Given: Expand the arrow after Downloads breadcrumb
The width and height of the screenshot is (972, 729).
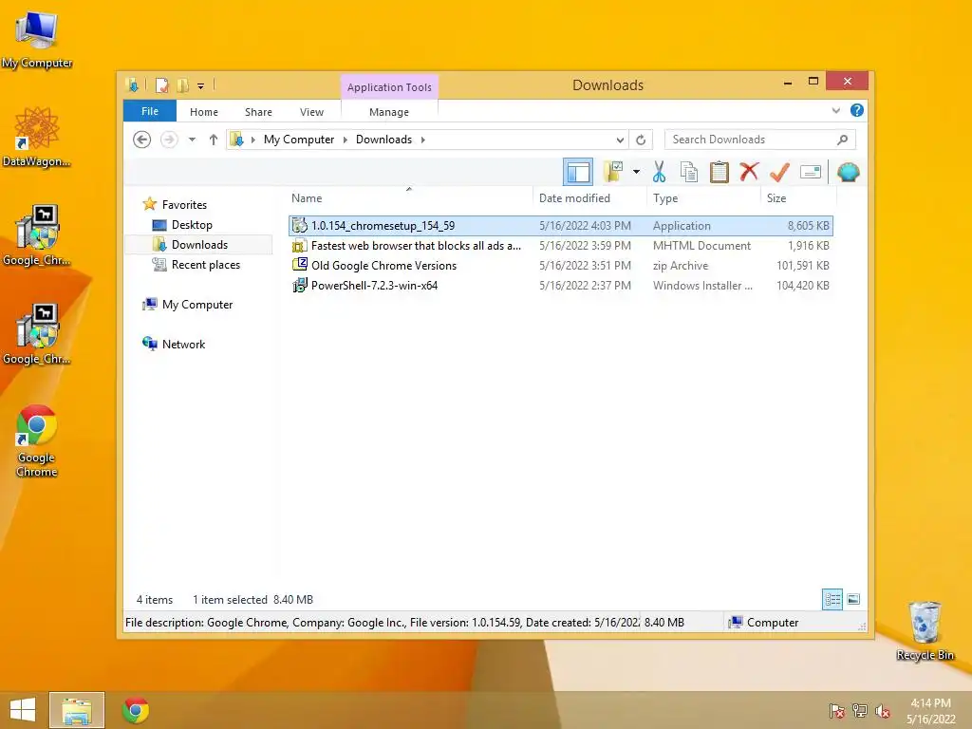Looking at the screenshot, I should (422, 140).
